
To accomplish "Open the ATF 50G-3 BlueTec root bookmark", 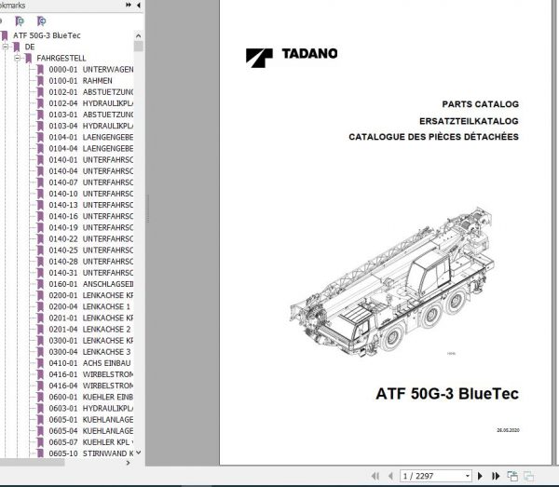I will pyautogui.click(x=47, y=35).
